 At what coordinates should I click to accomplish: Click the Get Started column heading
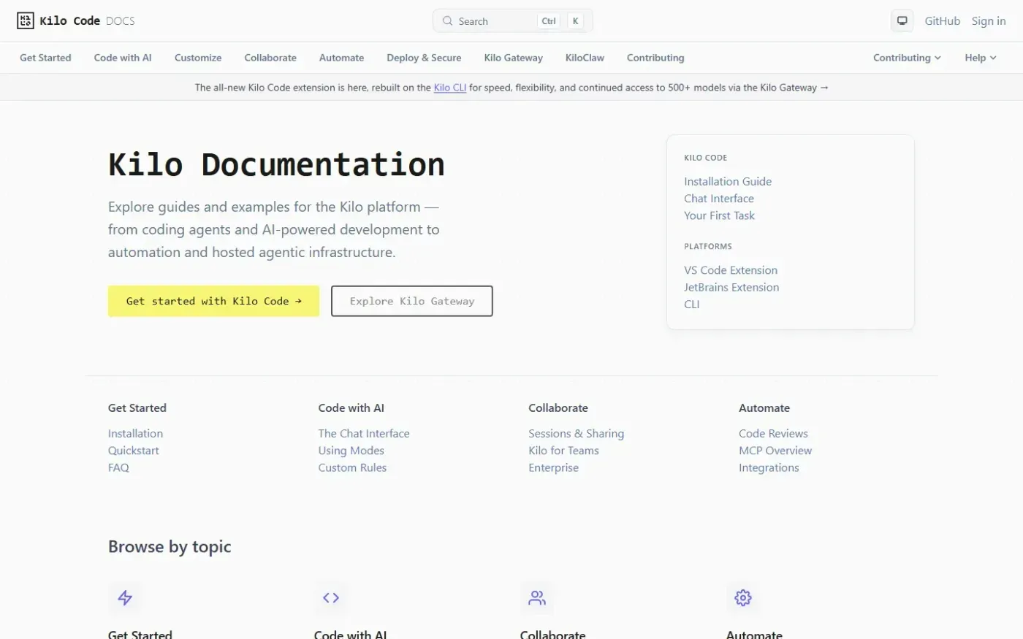coord(137,408)
